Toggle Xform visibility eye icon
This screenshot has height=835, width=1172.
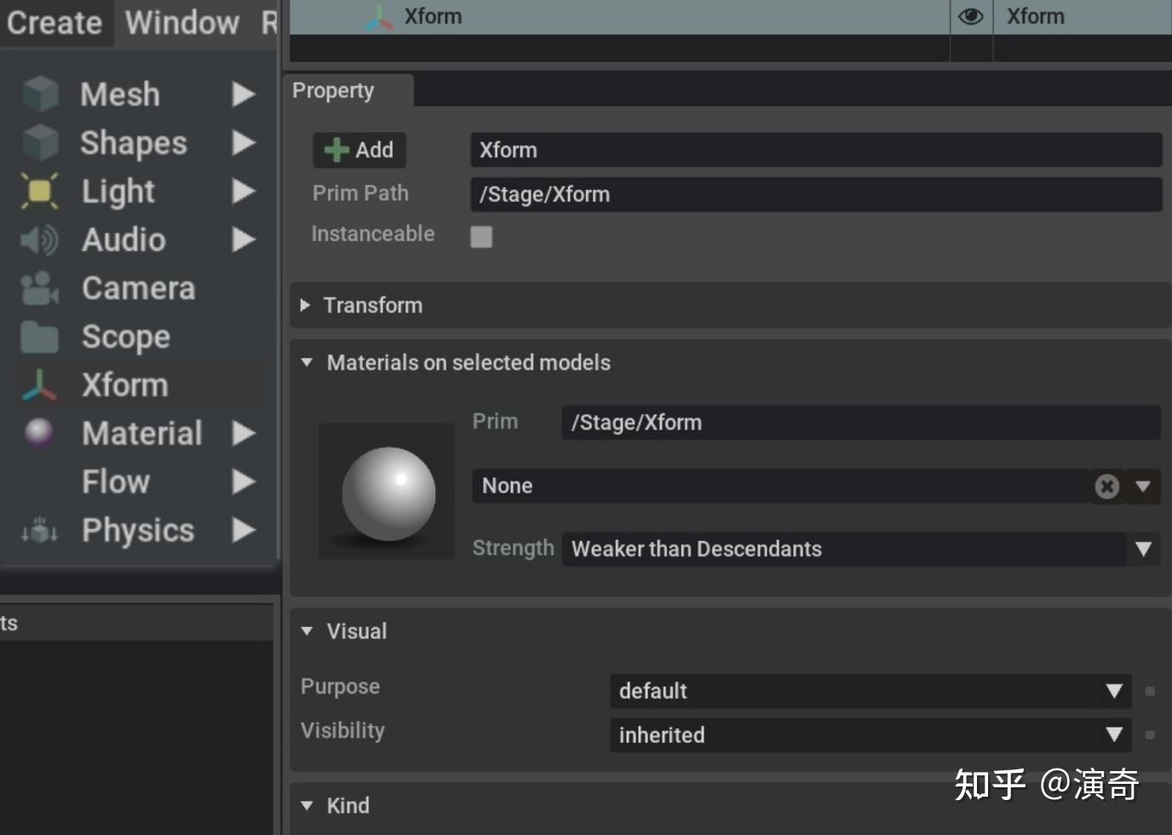(x=971, y=16)
